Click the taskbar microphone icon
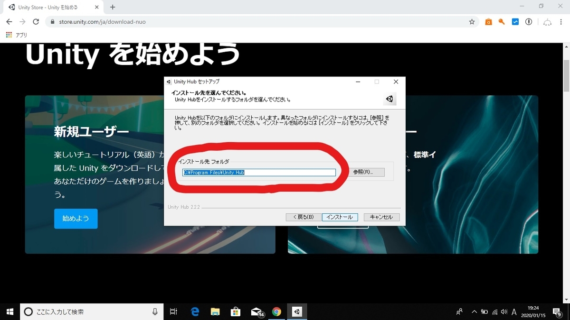 click(155, 311)
